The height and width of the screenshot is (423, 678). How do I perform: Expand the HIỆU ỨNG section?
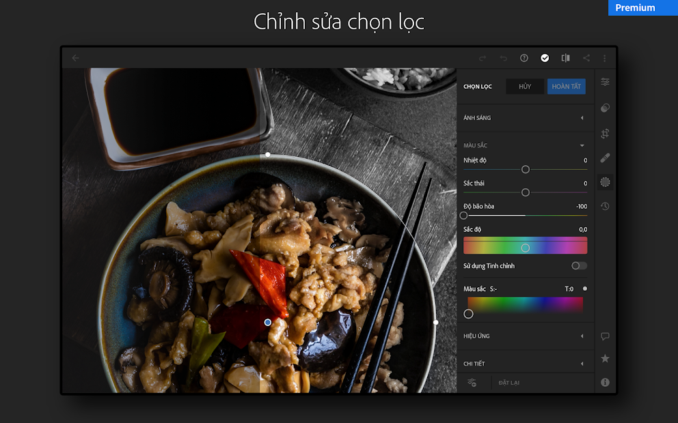coord(525,336)
